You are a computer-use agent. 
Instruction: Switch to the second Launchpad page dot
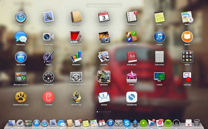pos(100,112)
